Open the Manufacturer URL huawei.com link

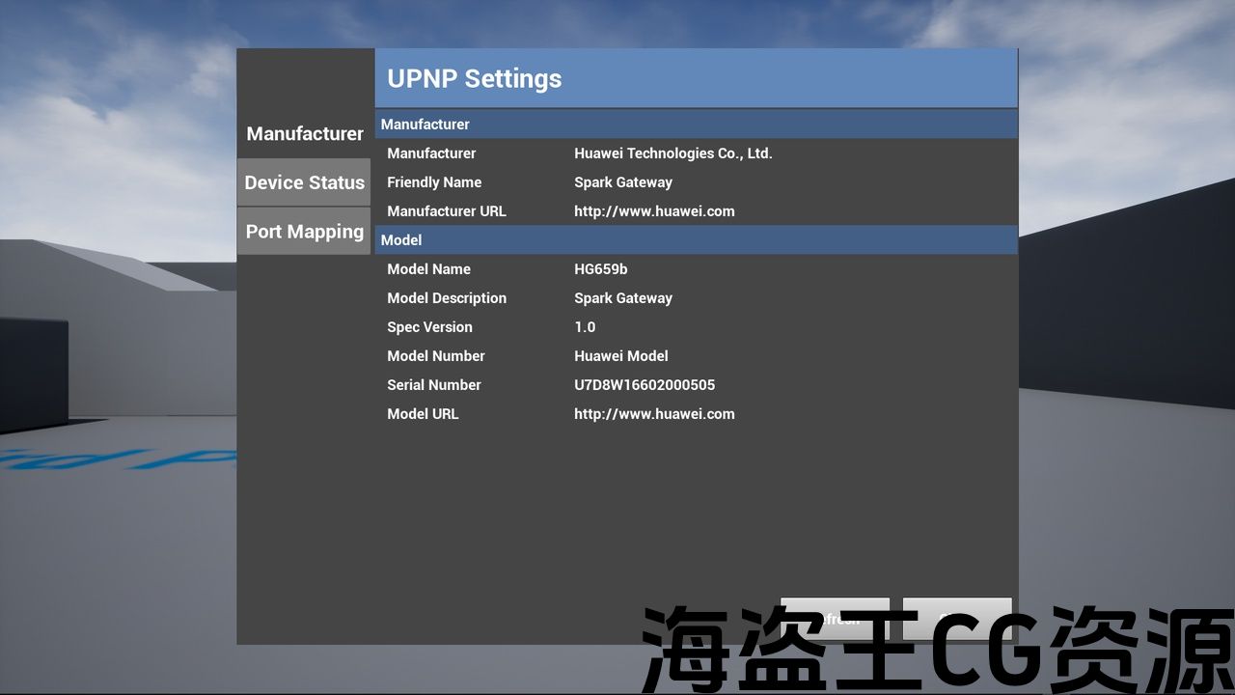pyautogui.click(x=654, y=211)
